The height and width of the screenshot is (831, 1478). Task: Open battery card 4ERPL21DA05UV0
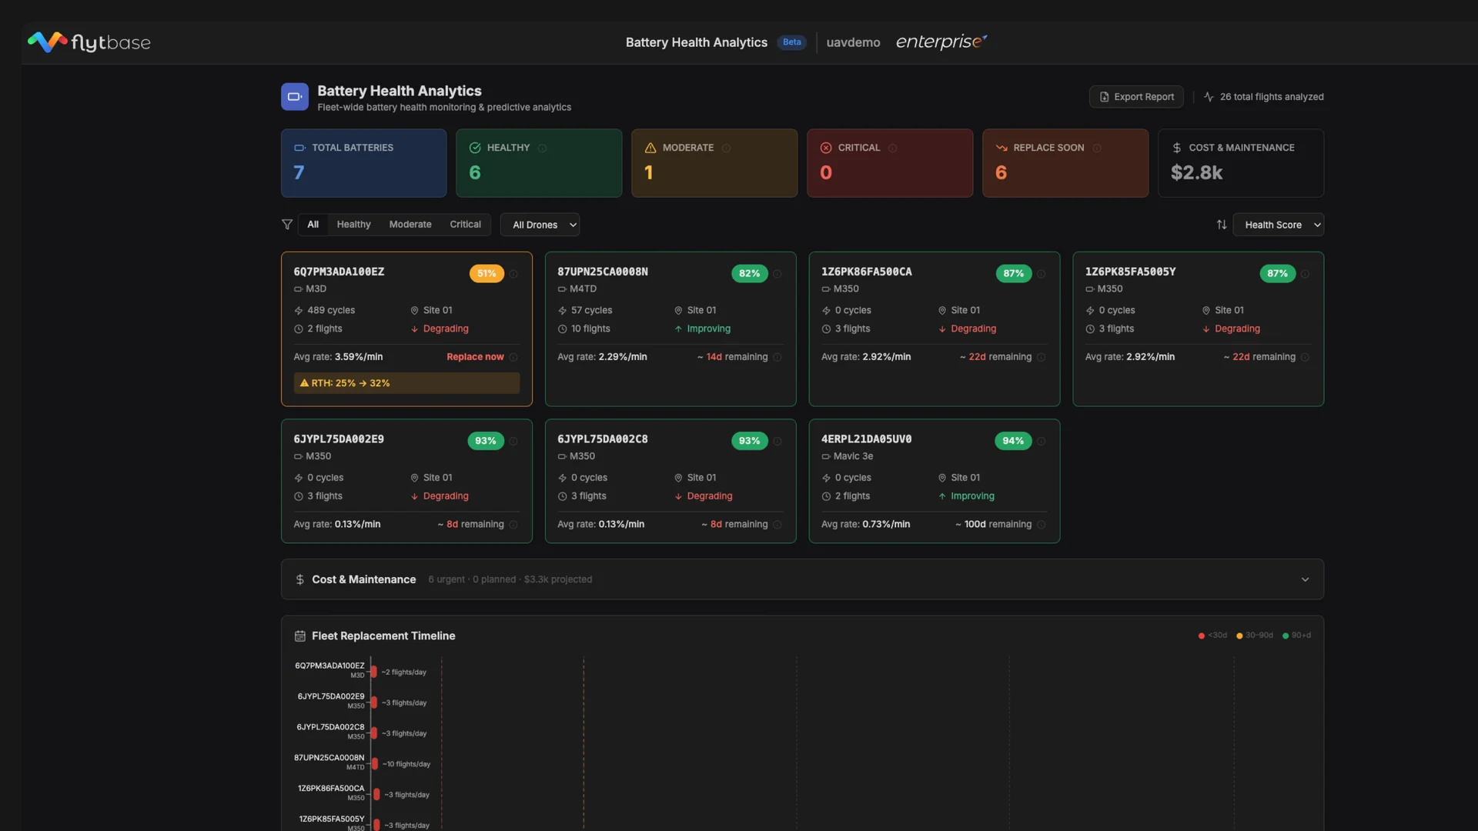(934, 481)
